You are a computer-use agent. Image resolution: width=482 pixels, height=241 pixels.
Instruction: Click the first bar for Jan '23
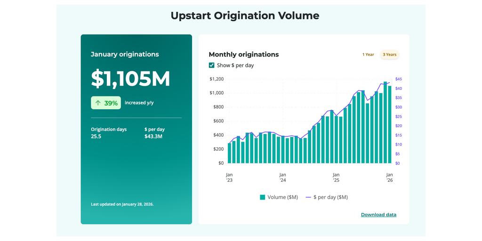pyautogui.click(x=230, y=153)
